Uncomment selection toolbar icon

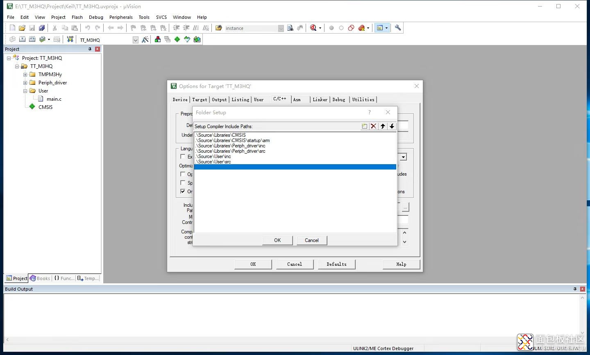pos(206,28)
